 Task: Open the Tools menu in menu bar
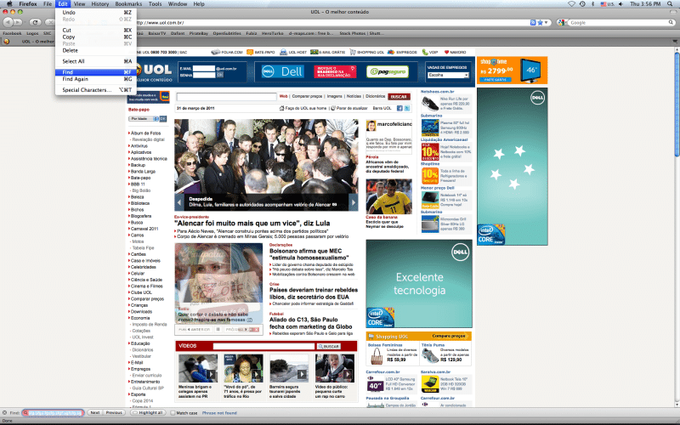point(155,4)
